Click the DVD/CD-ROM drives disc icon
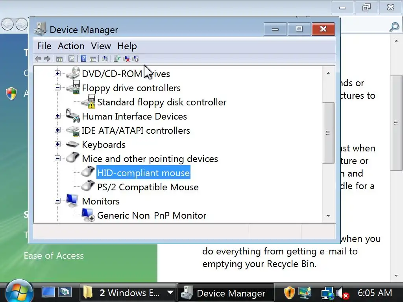This screenshot has height=302, width=403. 73,73
